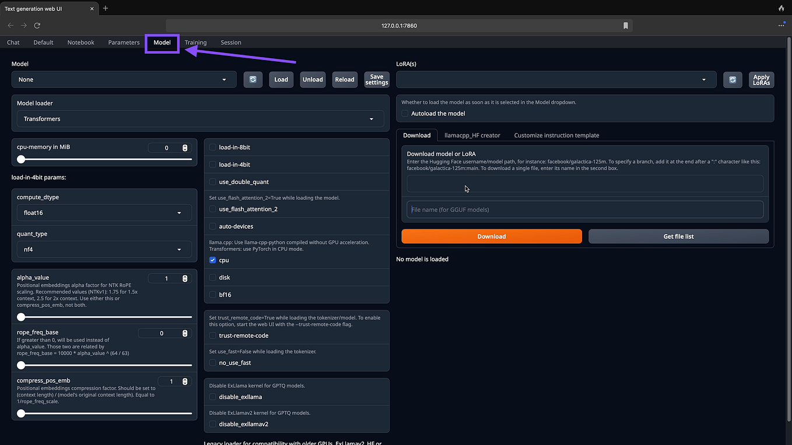Expand the quant_type dropdown showing nf4

[x=104, y=249]
